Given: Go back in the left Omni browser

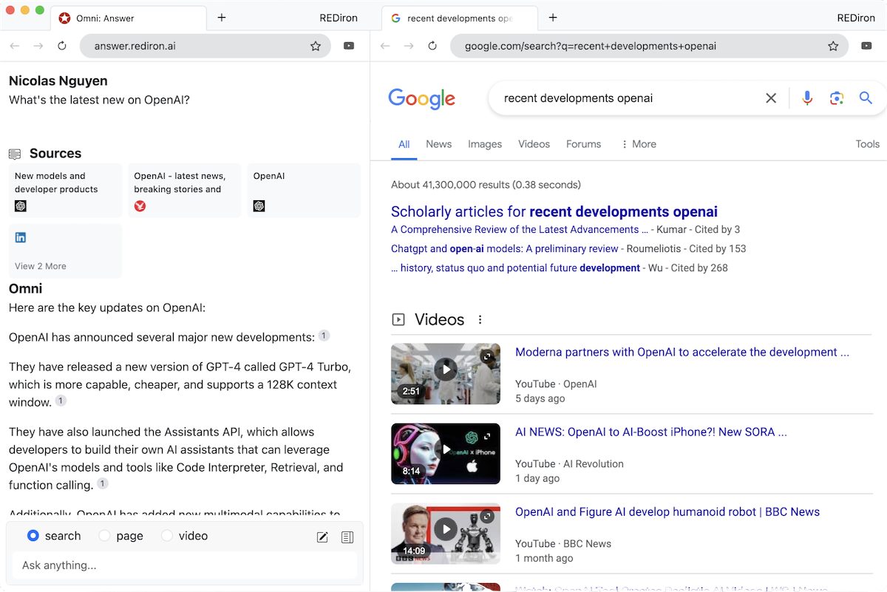Looking at the screenshot, I should click(15, 46).
